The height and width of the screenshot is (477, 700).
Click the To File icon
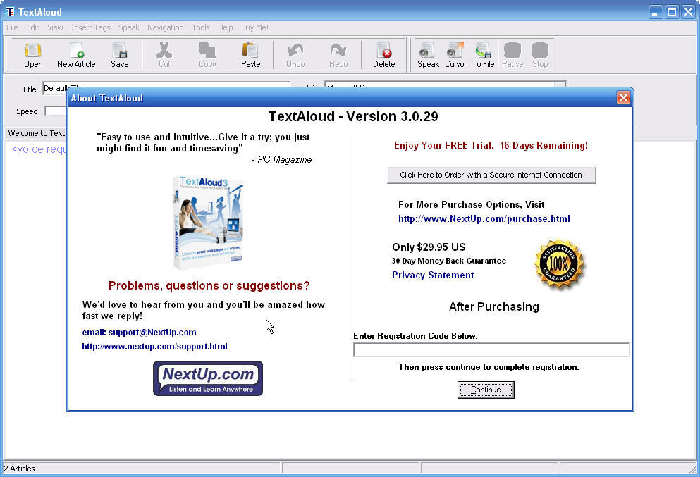[483, 55]
